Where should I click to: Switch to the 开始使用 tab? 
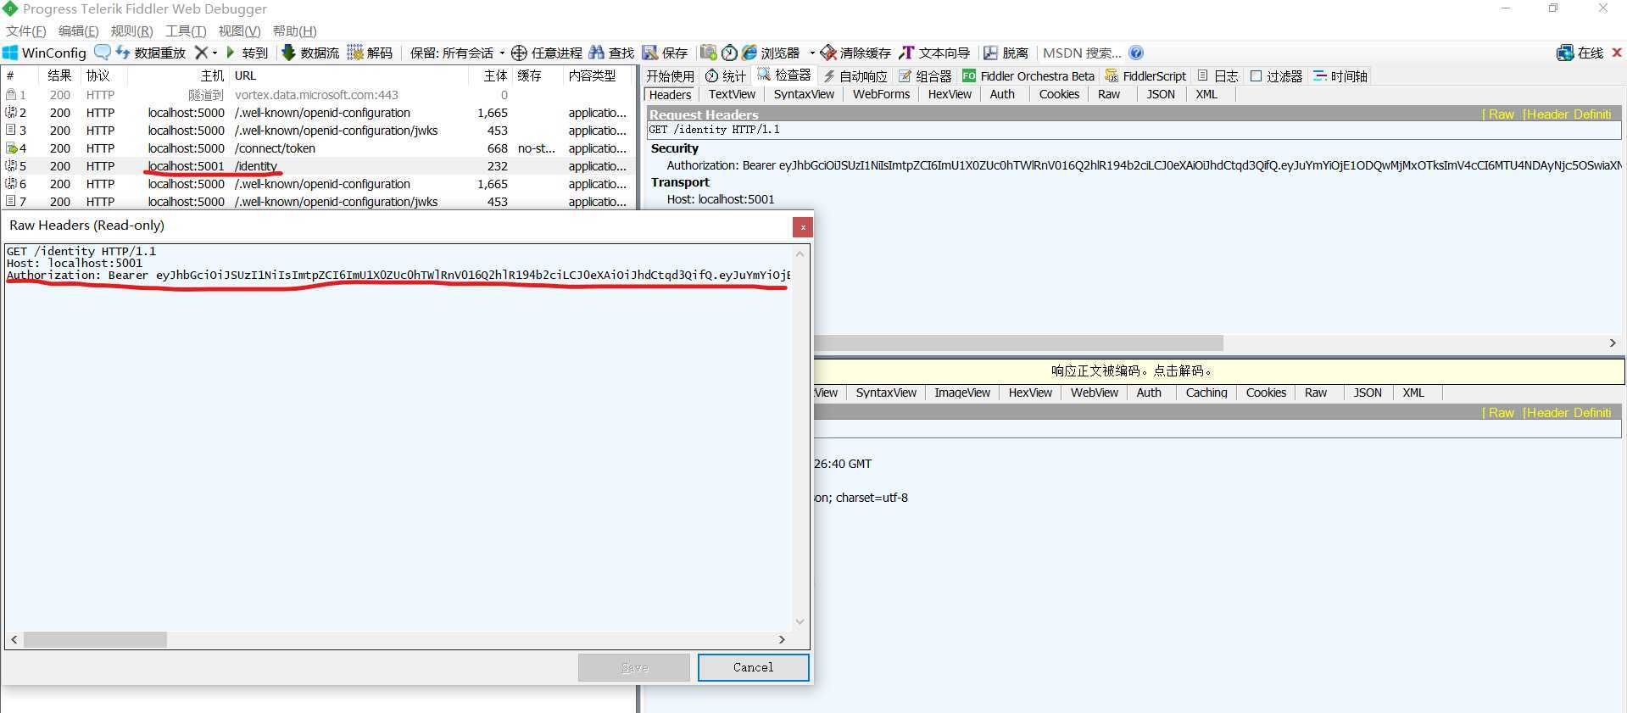click(670, 76)
